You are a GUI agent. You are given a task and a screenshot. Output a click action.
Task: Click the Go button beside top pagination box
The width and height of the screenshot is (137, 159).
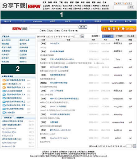click(x=82, y=36)
